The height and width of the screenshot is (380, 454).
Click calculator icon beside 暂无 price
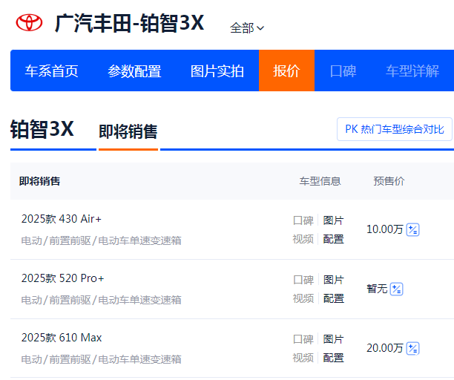[397, 289]
